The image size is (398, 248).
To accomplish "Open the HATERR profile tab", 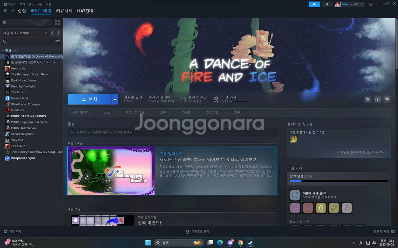I will (85, 11).
